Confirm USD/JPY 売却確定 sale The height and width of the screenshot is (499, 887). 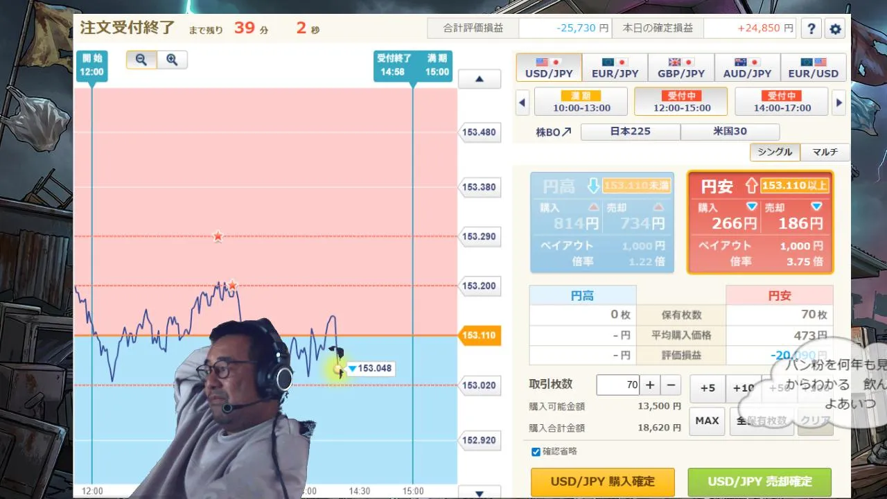pyautogui.click(x=759, y=482)
